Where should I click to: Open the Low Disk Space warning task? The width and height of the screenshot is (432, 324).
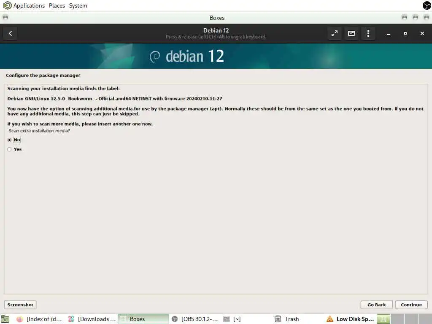(350, 319)
